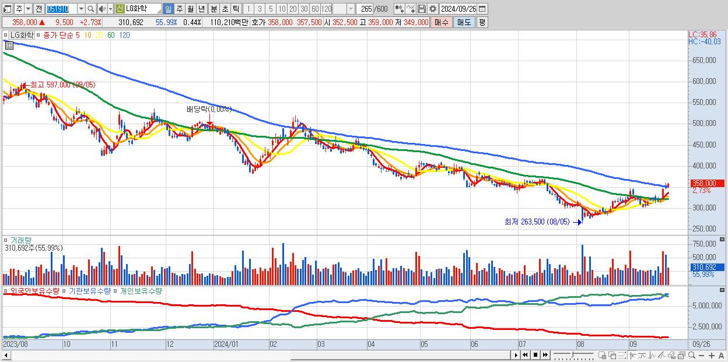Click the chart layout icon at far left of toolbar
728x362 pixels.
click(8, 9)
